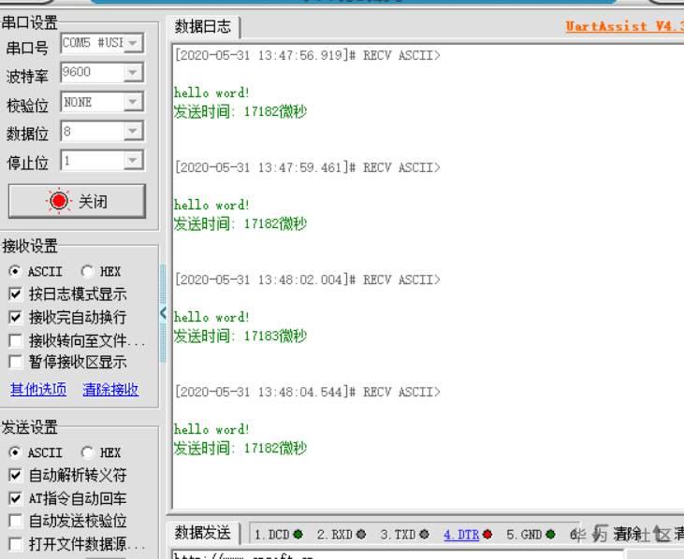684x559 pixels.
Task: Collapse the left settings panel using the arrow handle
Action: pos(163,313)
